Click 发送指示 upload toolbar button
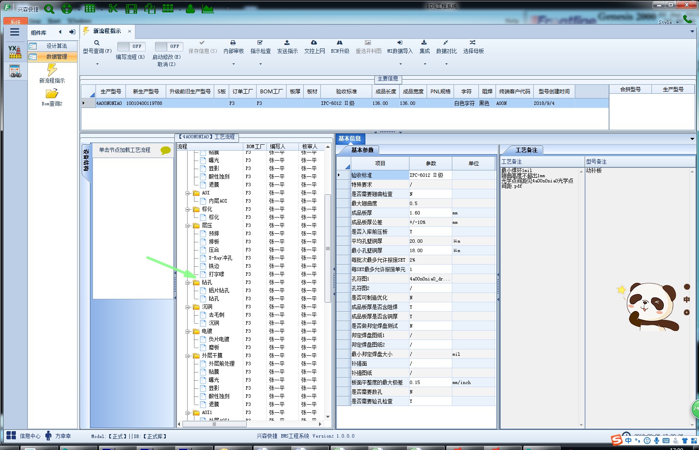The image size is (699, 450). [x=287, y=48]
